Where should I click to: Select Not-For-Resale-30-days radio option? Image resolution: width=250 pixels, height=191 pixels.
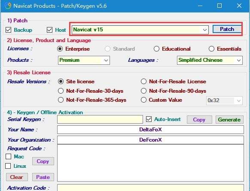pos(61,91)
